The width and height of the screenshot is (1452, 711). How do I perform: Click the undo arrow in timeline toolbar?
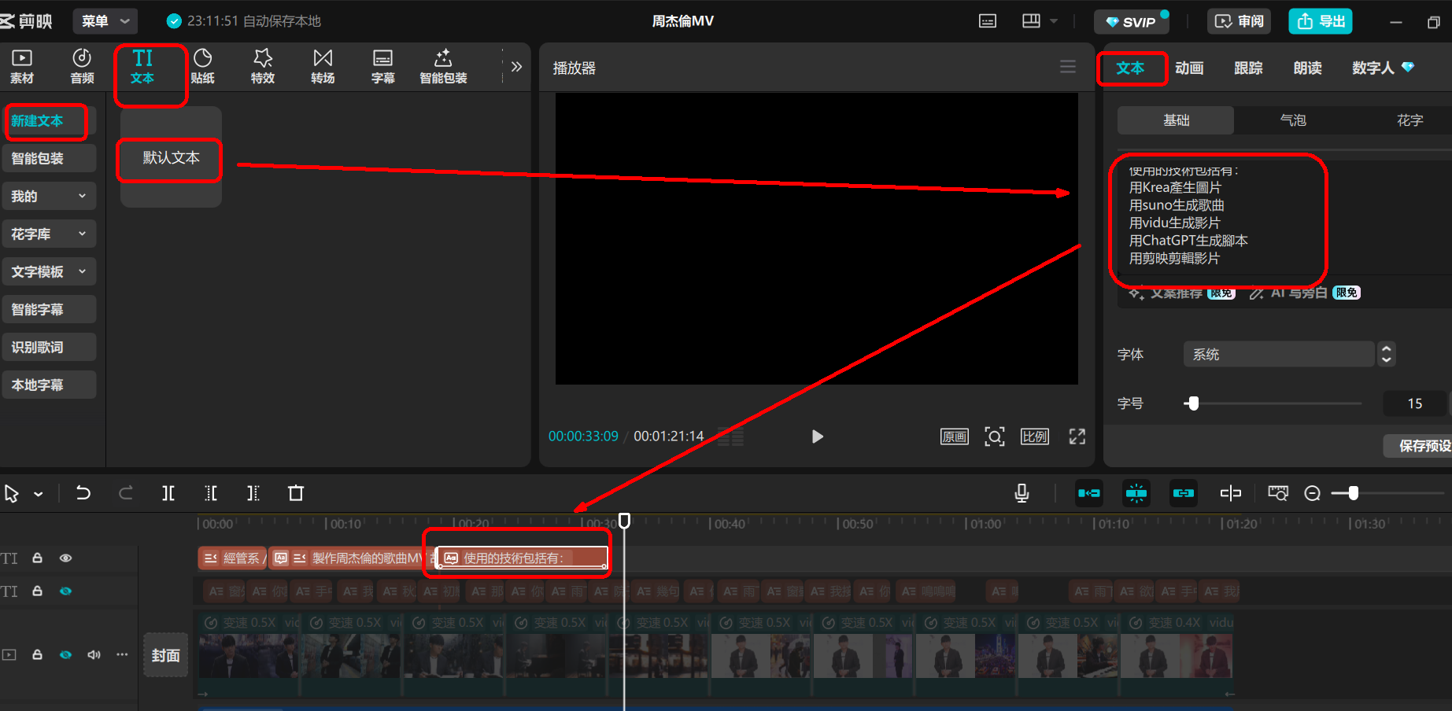[83, 493]
